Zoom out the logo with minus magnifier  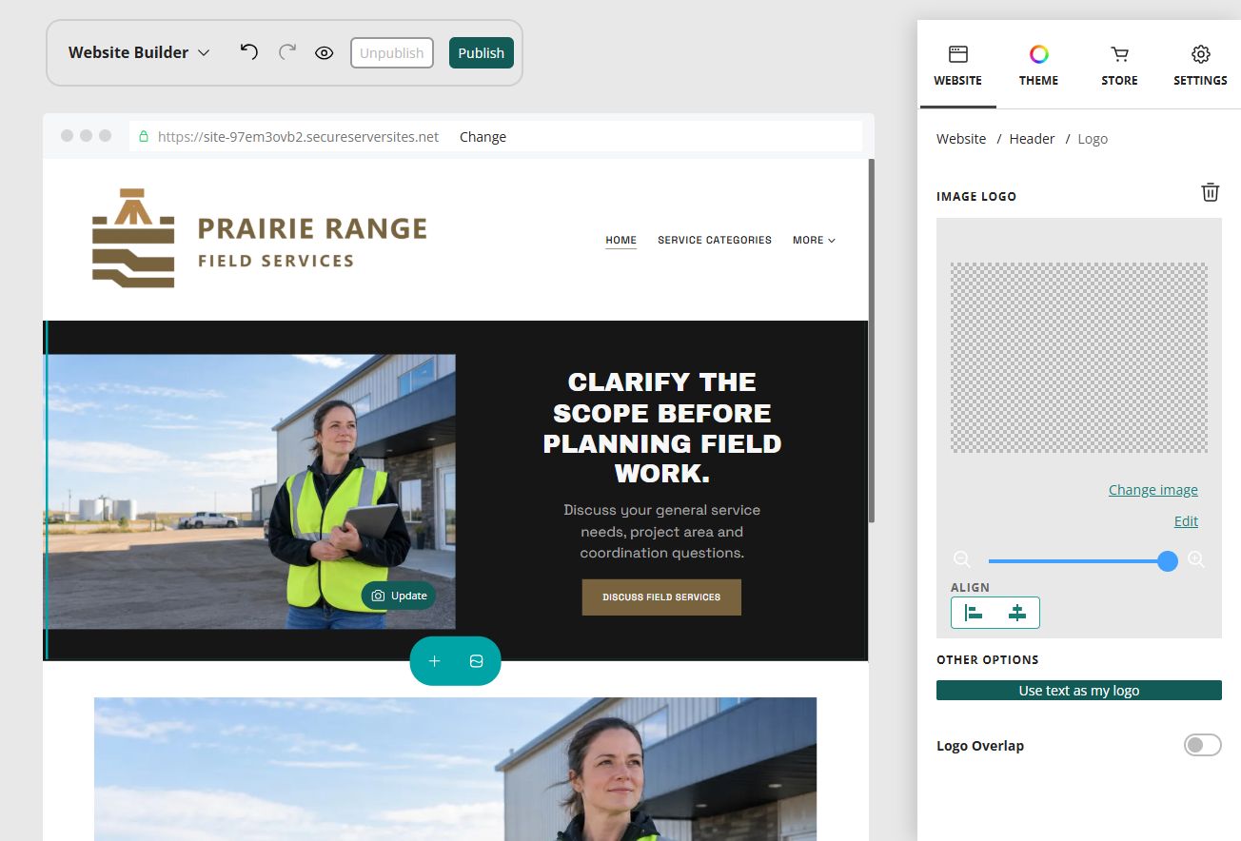pos(962,559)
